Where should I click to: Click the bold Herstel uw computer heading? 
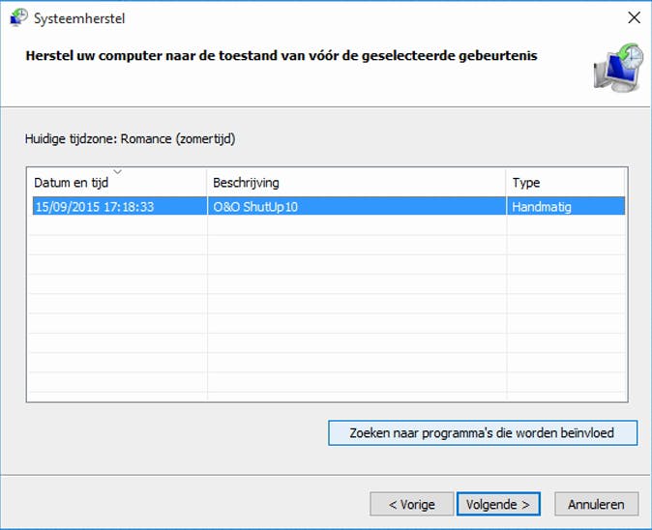[281, 56]
